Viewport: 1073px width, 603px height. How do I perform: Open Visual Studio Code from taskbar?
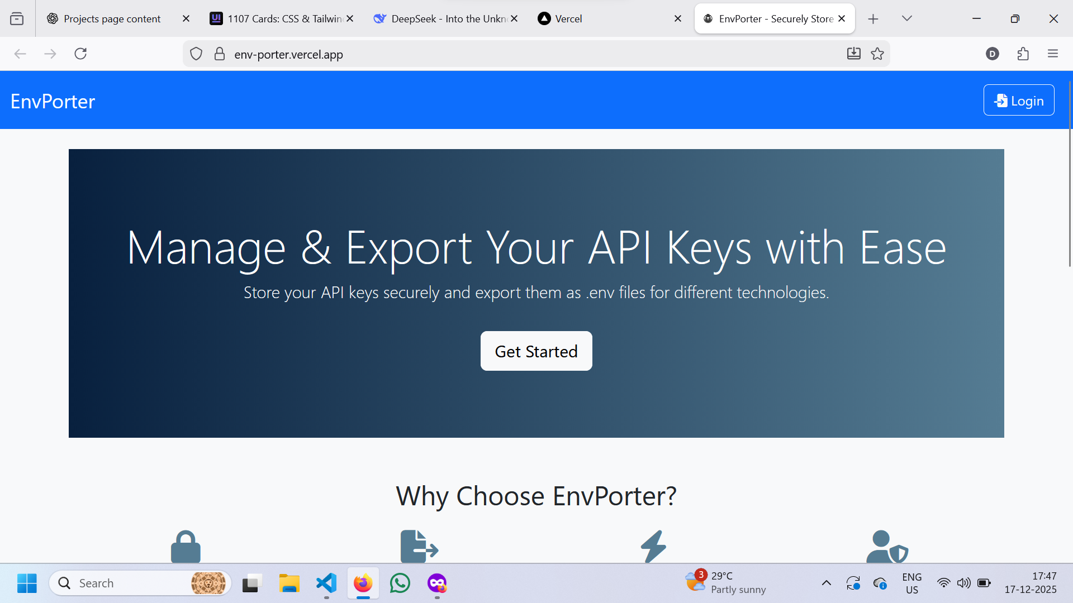[326, 583]
